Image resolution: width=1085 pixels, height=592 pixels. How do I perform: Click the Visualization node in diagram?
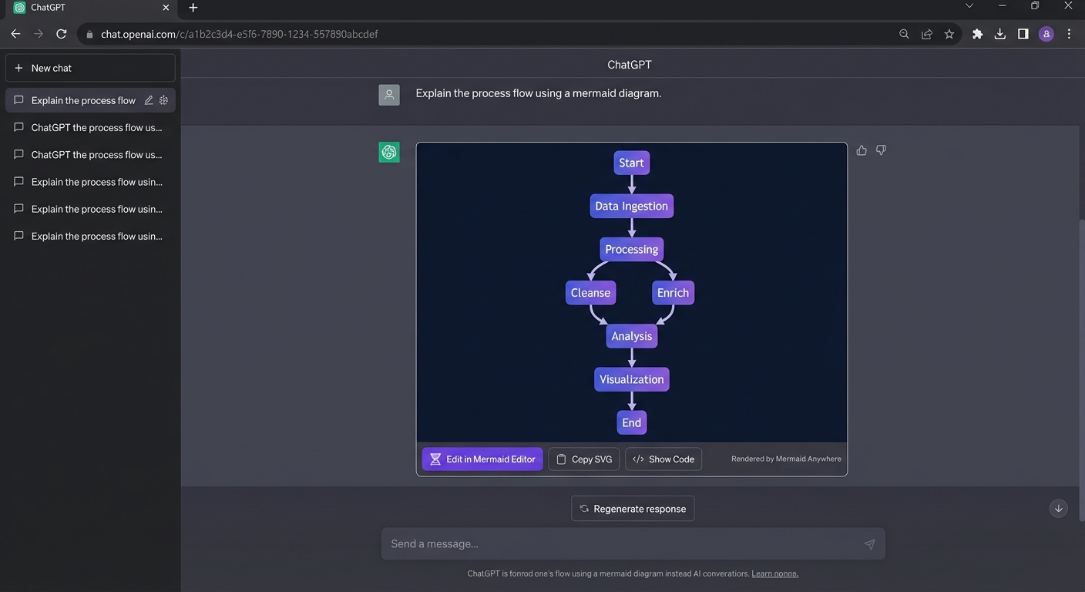point(632,379)
